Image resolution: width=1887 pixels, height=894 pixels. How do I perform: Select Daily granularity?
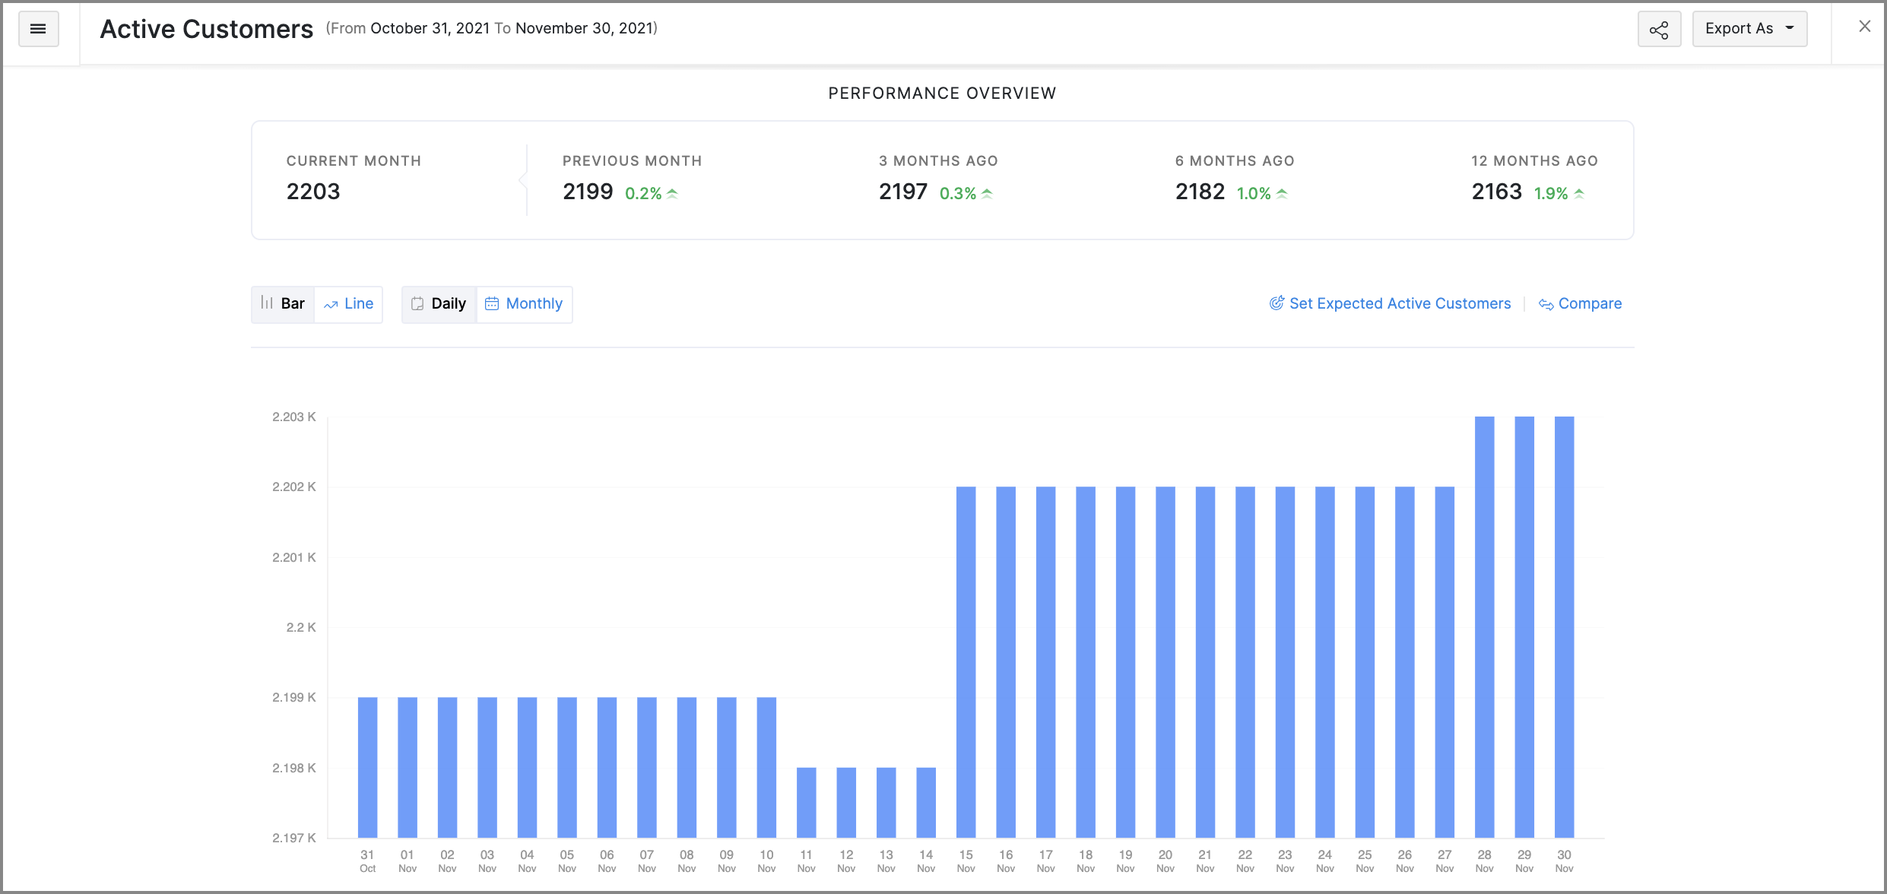click(449, 303)
